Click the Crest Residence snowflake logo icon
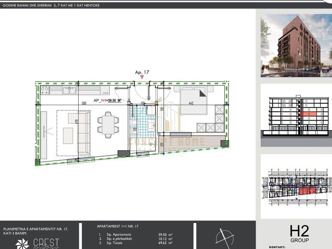Screen dimensions: 332x249 [x=22, y=244]
